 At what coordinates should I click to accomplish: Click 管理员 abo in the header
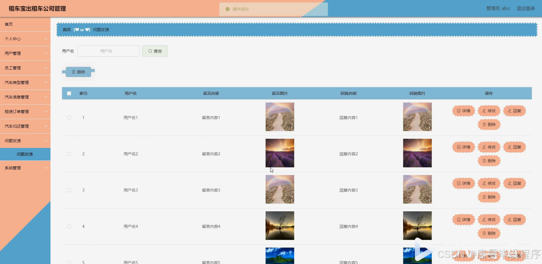(x=498, y=8)
